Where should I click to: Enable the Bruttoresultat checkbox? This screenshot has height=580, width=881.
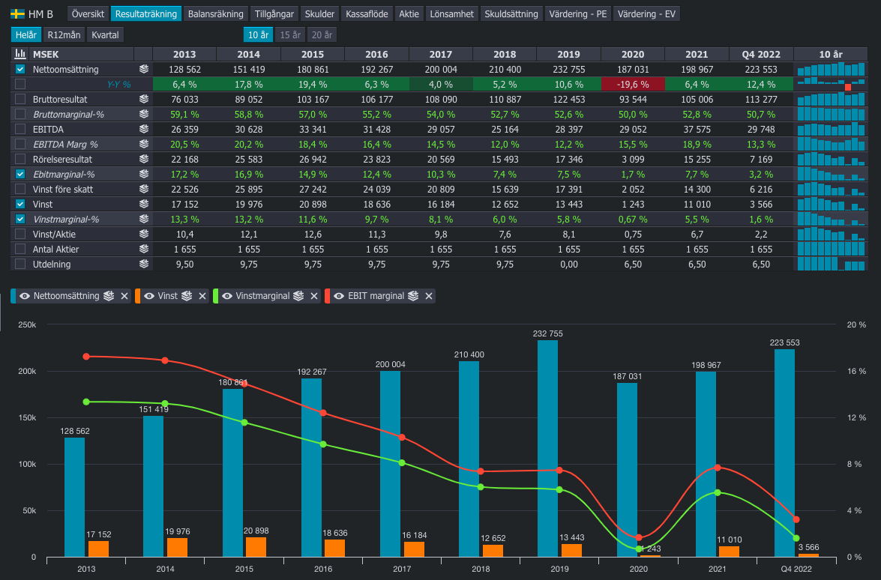(20, 99)
